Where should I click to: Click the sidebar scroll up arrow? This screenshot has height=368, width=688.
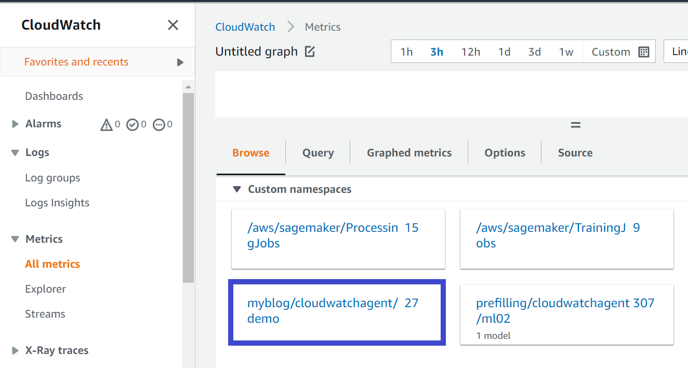point(188,87)
